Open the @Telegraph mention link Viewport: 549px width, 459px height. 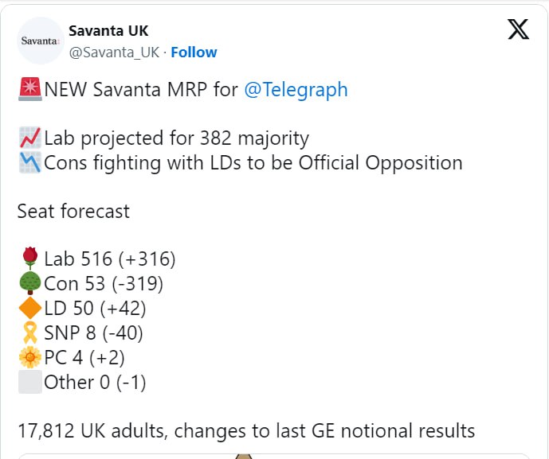pos(296,89)
